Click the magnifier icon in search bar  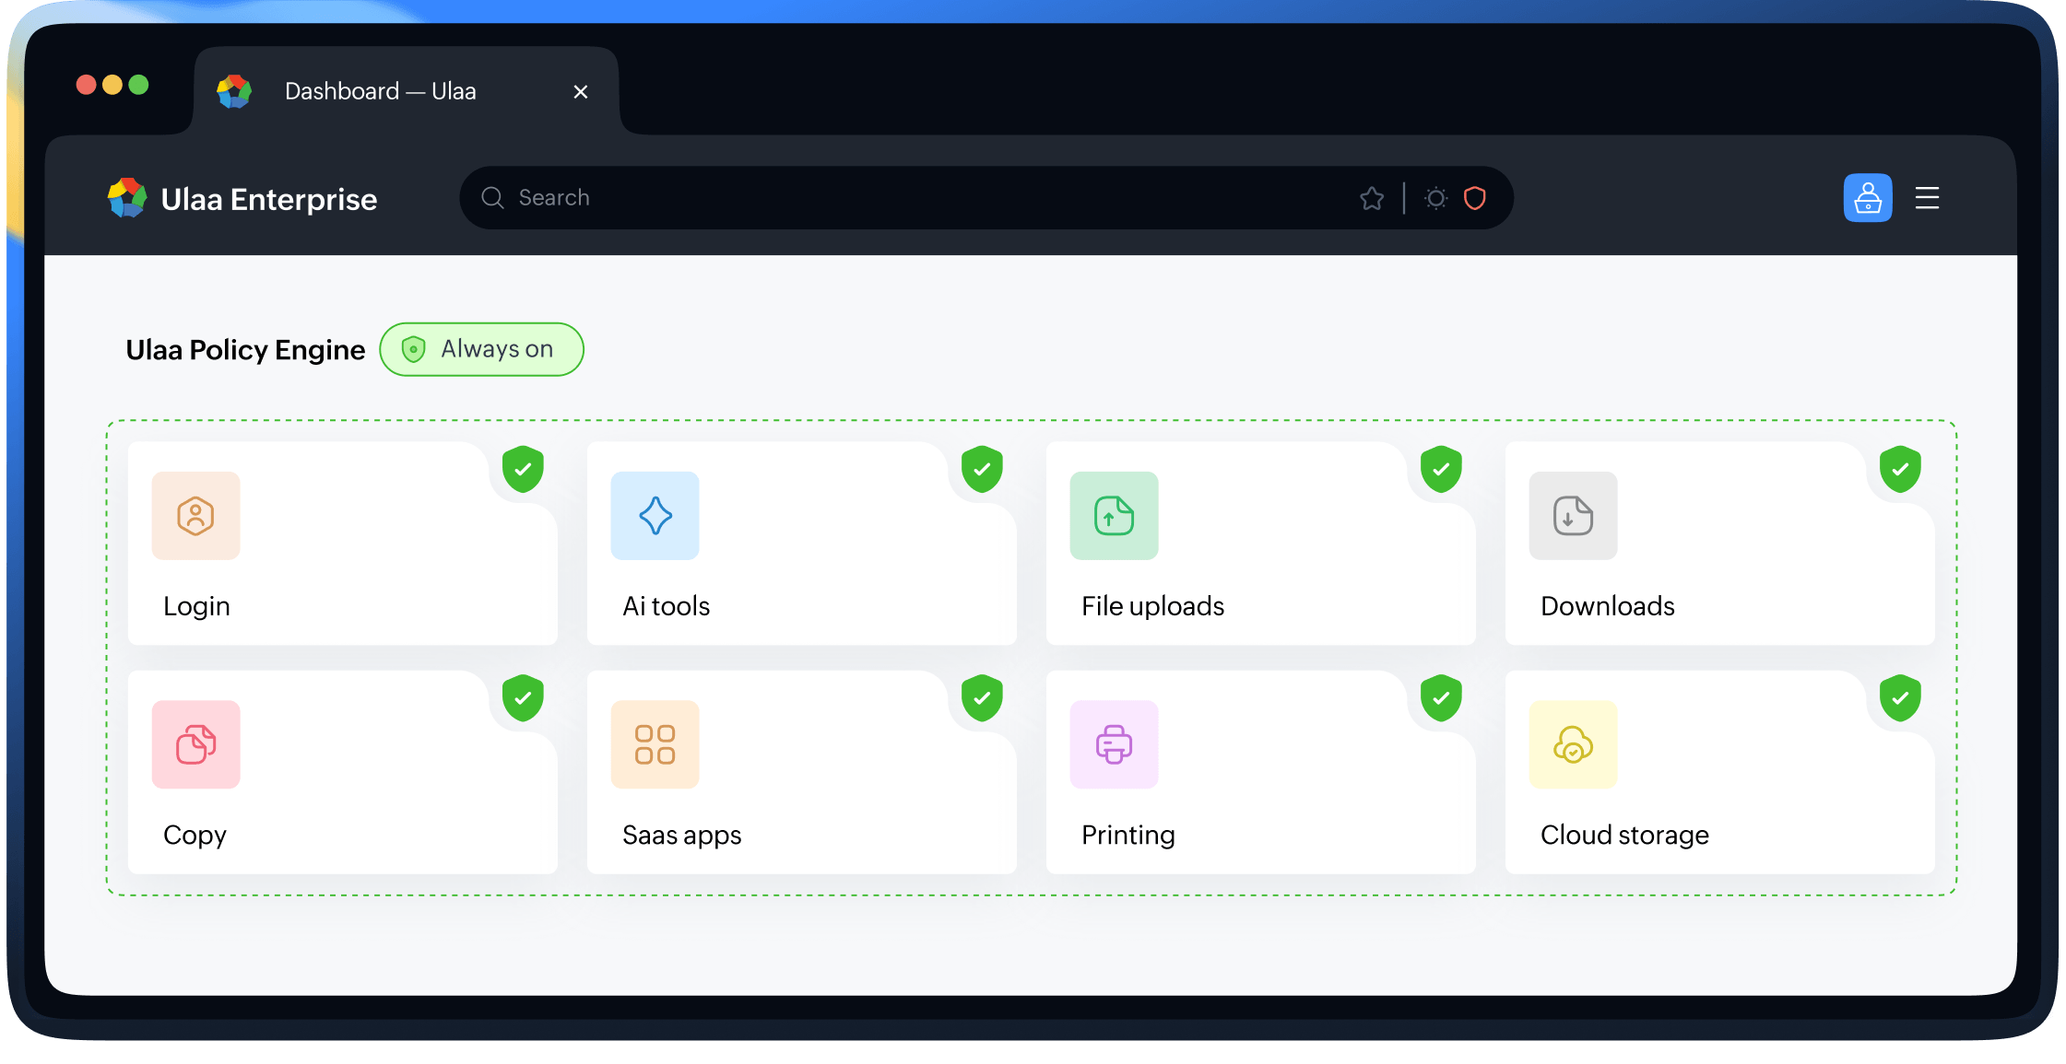[492, 198]
